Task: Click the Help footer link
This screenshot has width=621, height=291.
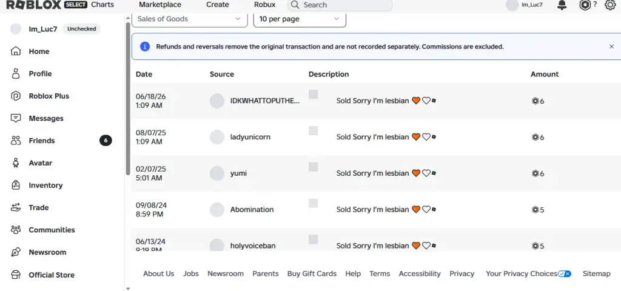Action: click(353, 273)
